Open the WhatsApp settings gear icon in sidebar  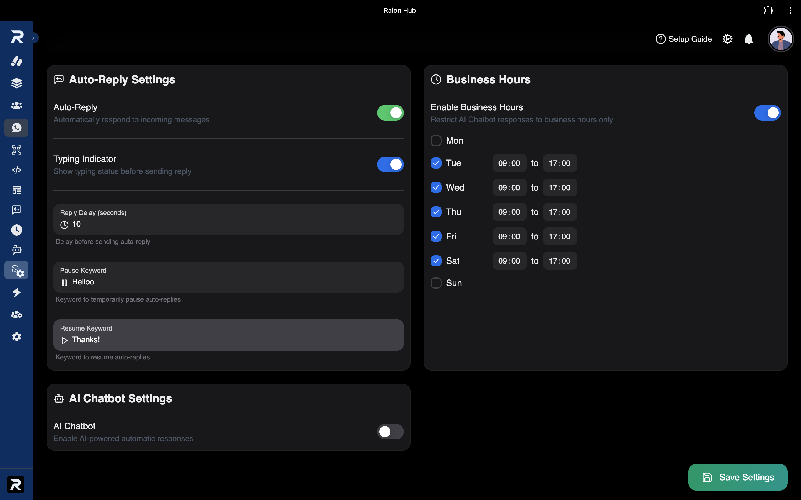coord(17,270)
